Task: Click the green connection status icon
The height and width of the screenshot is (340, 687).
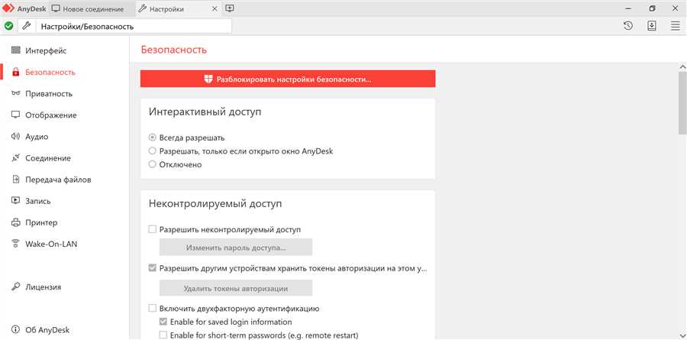Action: (x=8, y=26)
